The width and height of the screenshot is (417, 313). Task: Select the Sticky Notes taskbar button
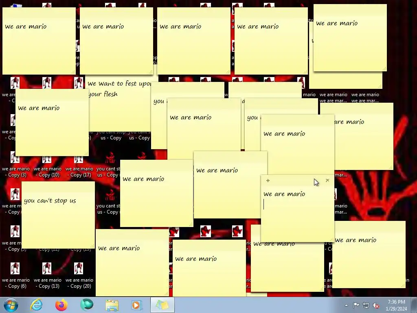(162, 305)
